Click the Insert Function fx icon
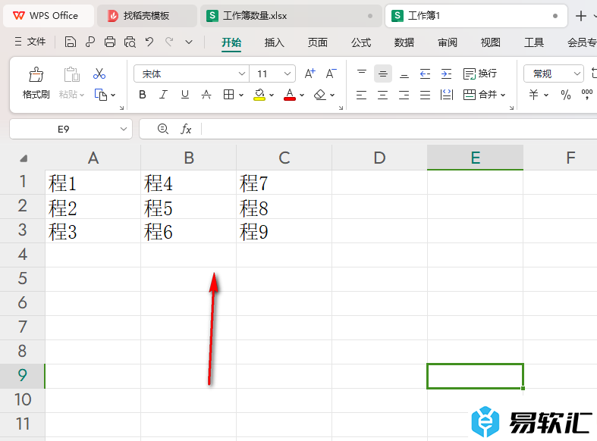This screenshot has height=441, width=597. [x=186, y=129]
